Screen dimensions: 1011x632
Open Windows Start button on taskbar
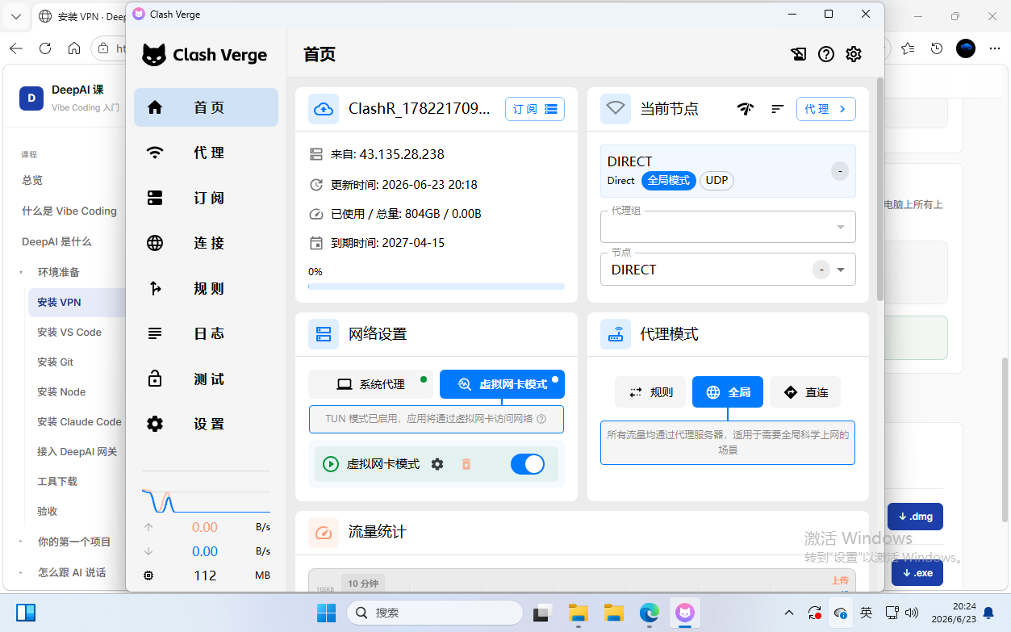[326, 613]
